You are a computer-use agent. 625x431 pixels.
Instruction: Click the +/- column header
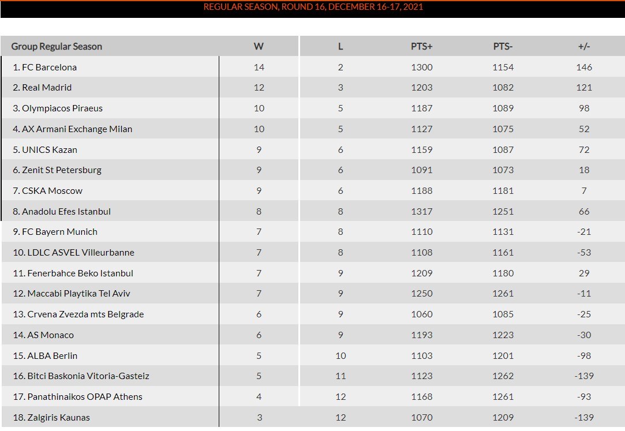click(x=584, y=46)
